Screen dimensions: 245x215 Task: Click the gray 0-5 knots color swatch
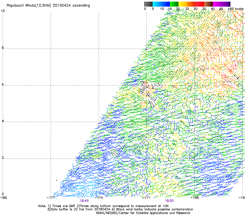(148, 4)
